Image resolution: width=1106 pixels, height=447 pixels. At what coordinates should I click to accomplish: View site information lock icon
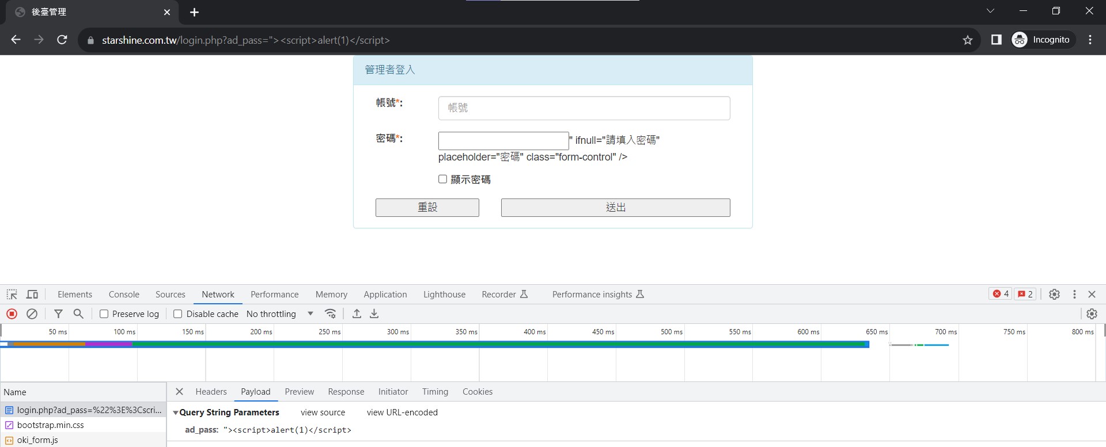[x=90, y=40]
